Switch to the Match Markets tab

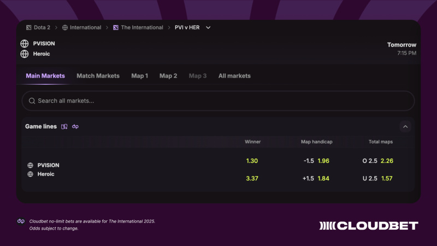[x=98, y=76]
